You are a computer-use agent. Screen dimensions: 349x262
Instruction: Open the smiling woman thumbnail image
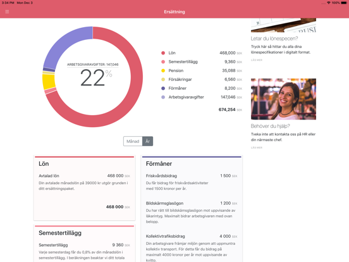point(283,99)
